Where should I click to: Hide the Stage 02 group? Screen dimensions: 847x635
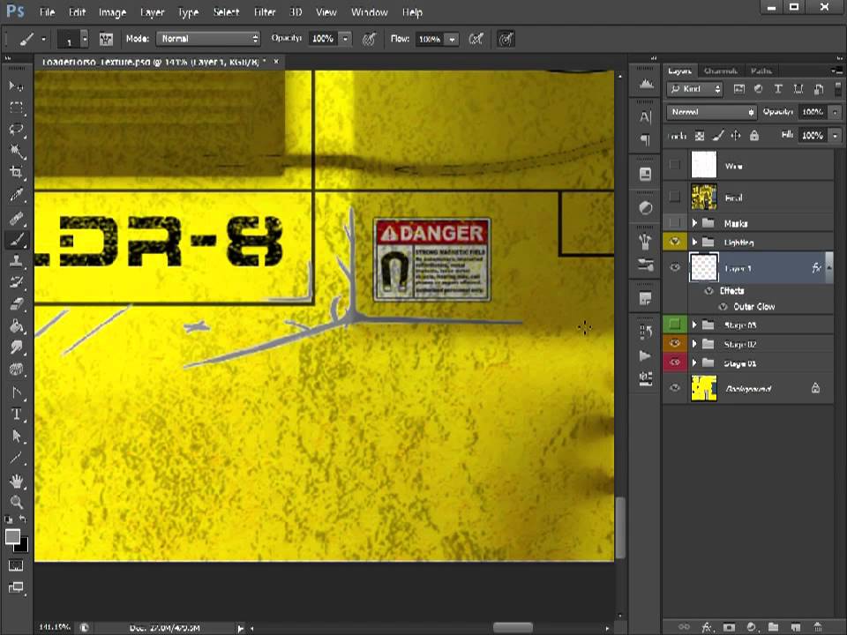click(x=675, y=343)
